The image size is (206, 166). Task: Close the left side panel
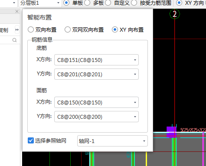pos(17,11)
